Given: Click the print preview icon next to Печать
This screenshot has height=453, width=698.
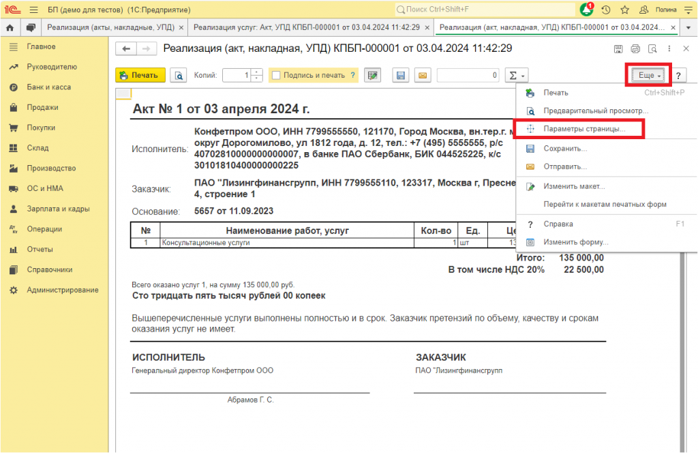Looking at the screenshot, I should (179, 75).
